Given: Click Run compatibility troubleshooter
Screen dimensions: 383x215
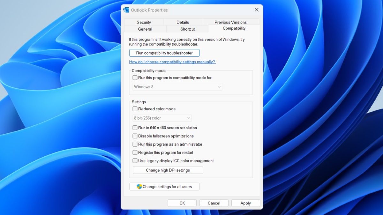Looking at the screenshot, I should (x=164, y=53).
